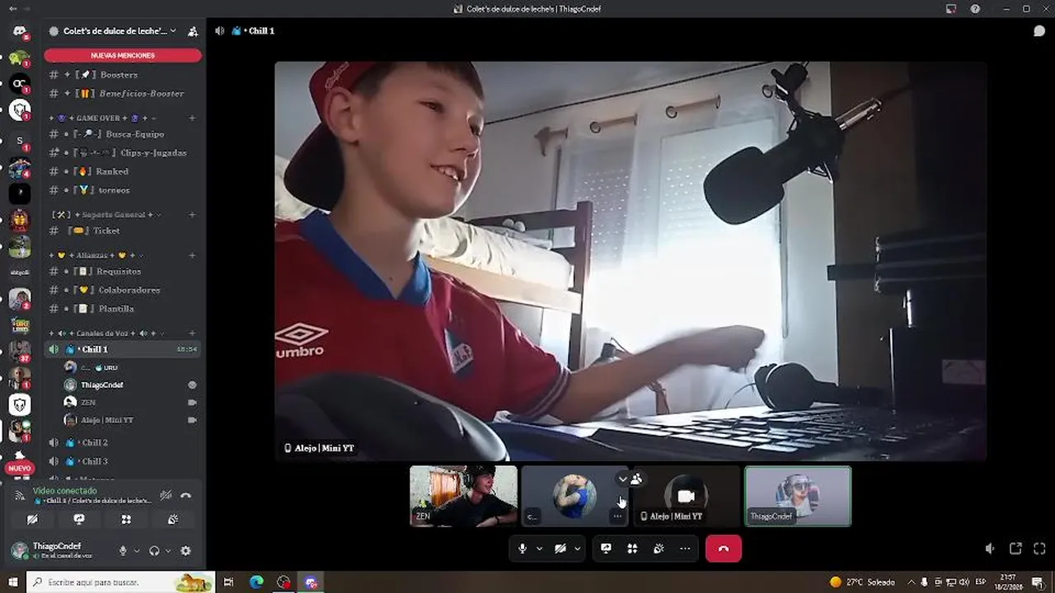Open the server with letter S icon

coord(20,141)
